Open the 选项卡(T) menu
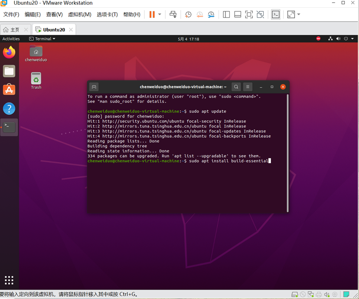The height and width of the screenshot is (299, 359). 107,14
